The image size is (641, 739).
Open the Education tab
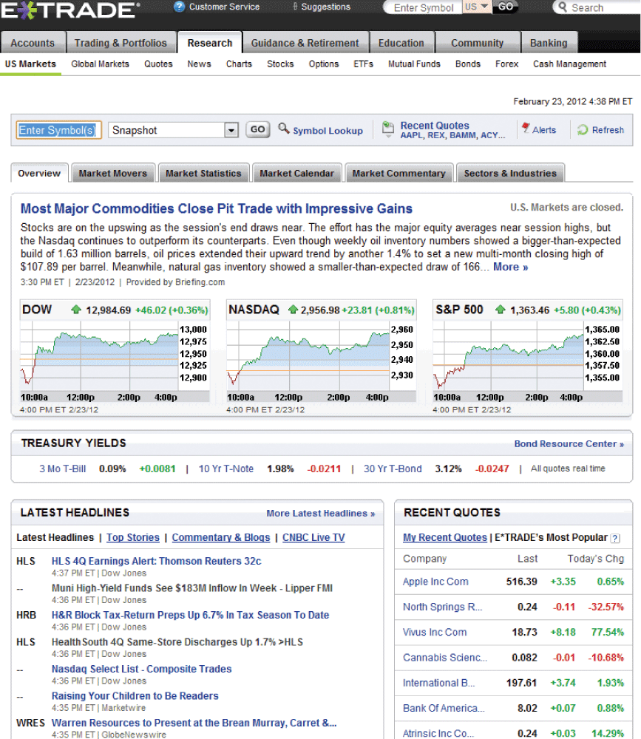401,43
